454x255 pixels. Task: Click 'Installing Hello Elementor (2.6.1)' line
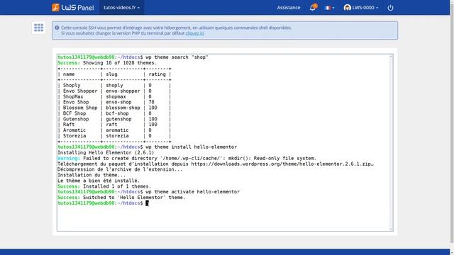(x=106, y=153)
